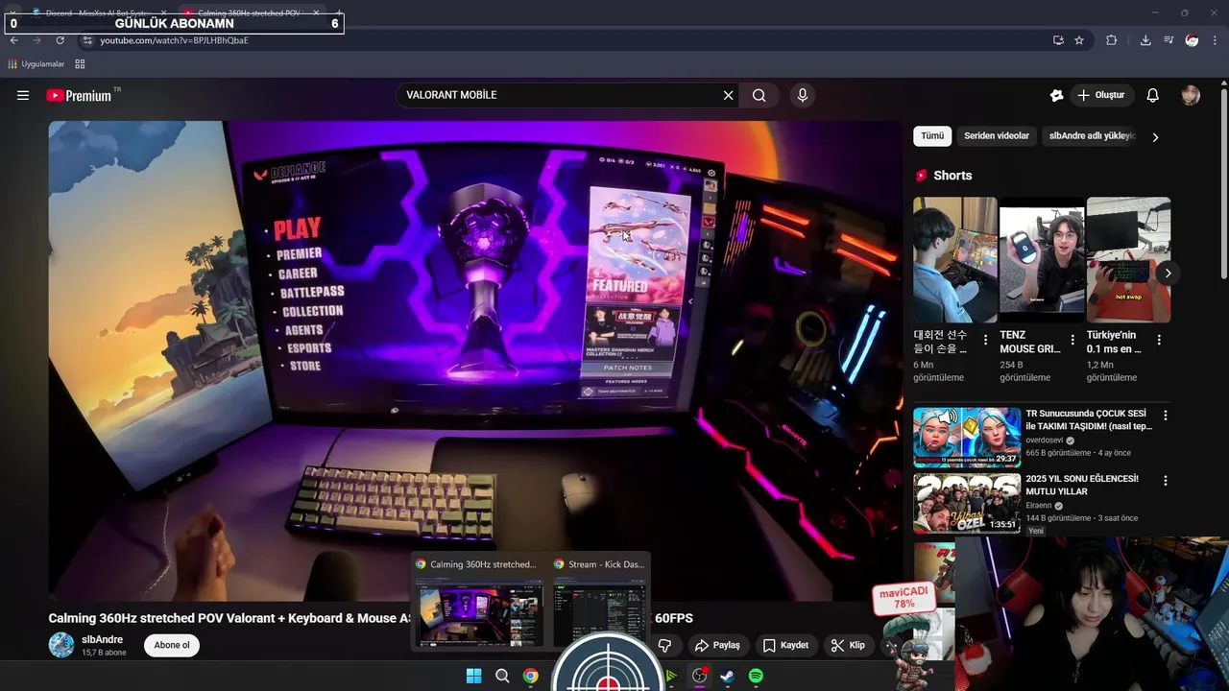Start voice search with the microphone

coord(802,95)
